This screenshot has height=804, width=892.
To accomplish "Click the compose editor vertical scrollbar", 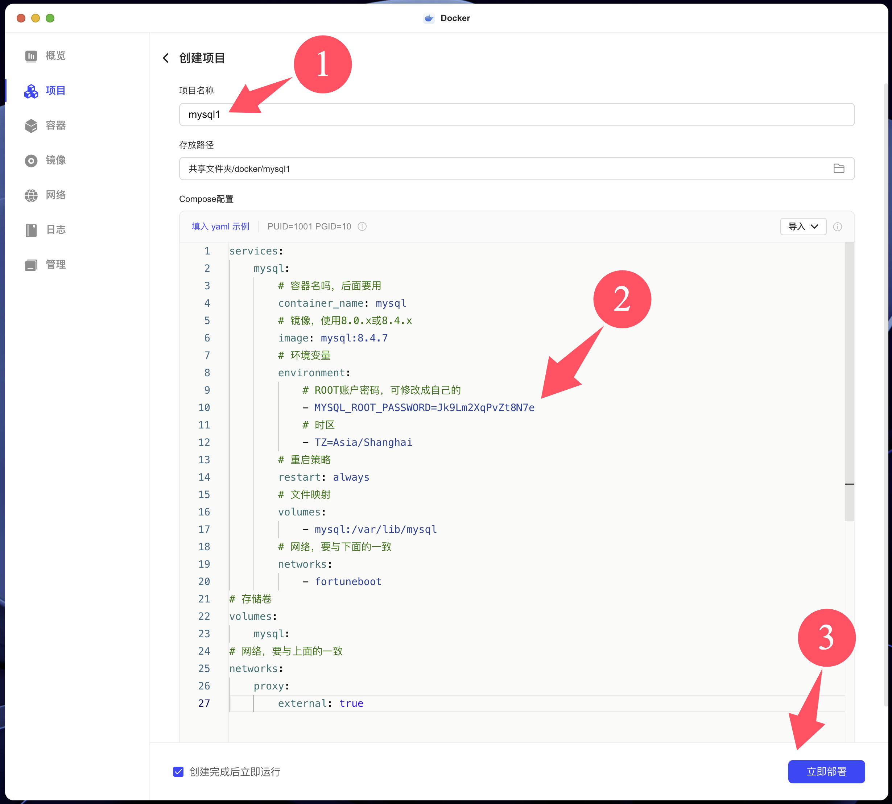I will click(x=849, y=380).
